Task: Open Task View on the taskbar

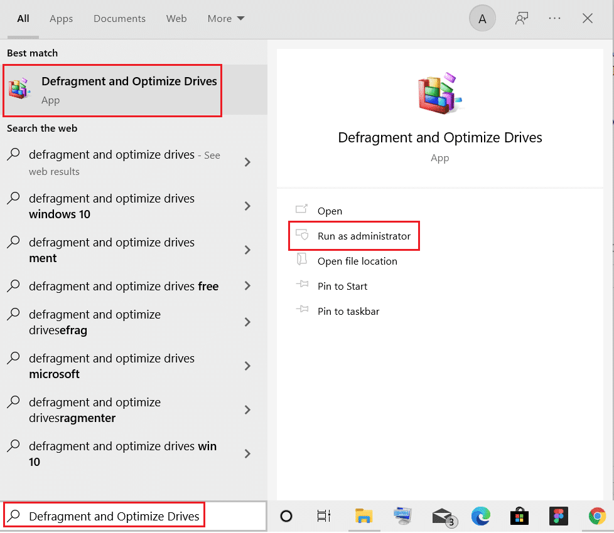Action: point(323,516)
